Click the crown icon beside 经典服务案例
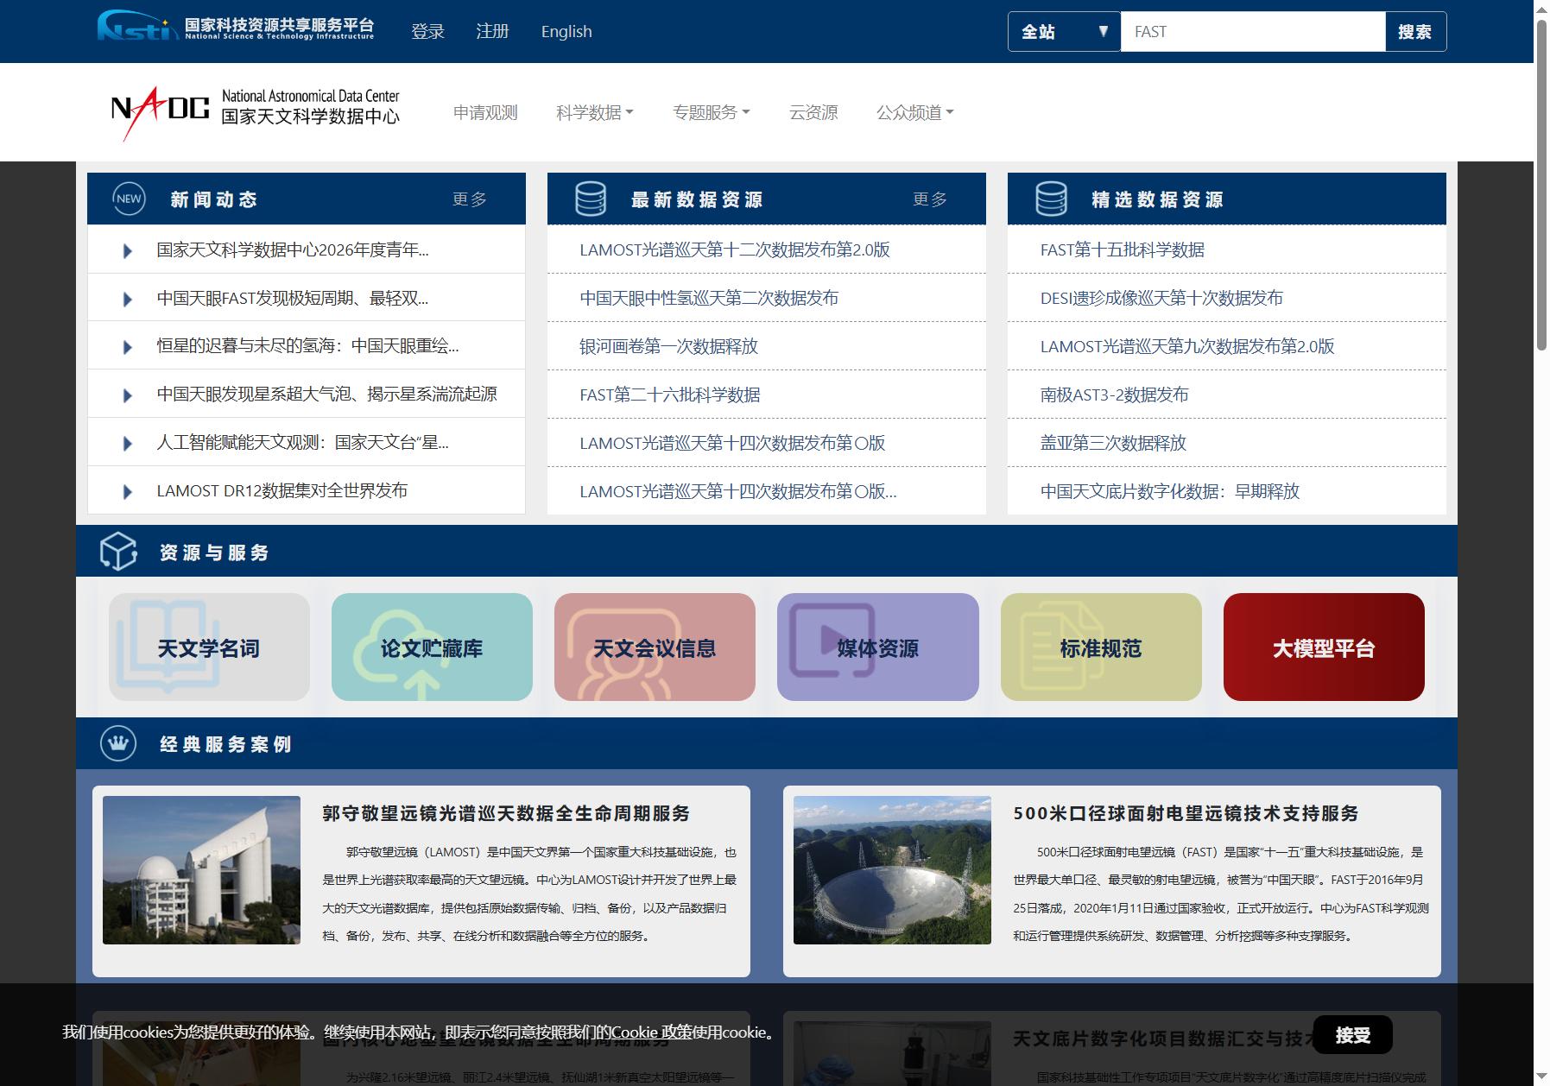This screenshot has height=1086, width=1550. (118, 743)
